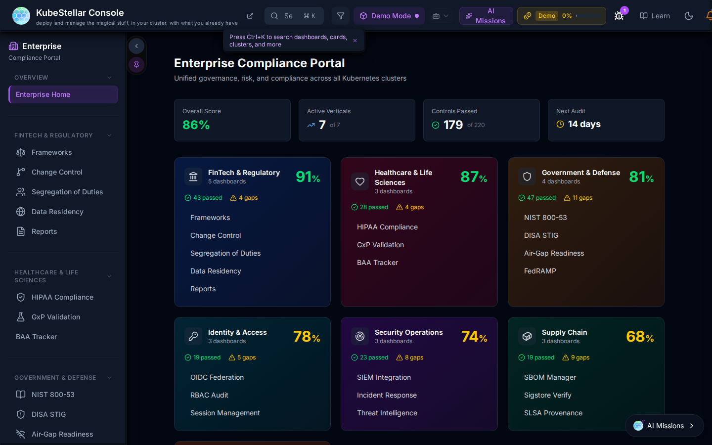The height and width of the screenshot is (445, 712).
Task: Collapse the Healthcare & Life Sciences sidebar section
Action: (109, 276)
